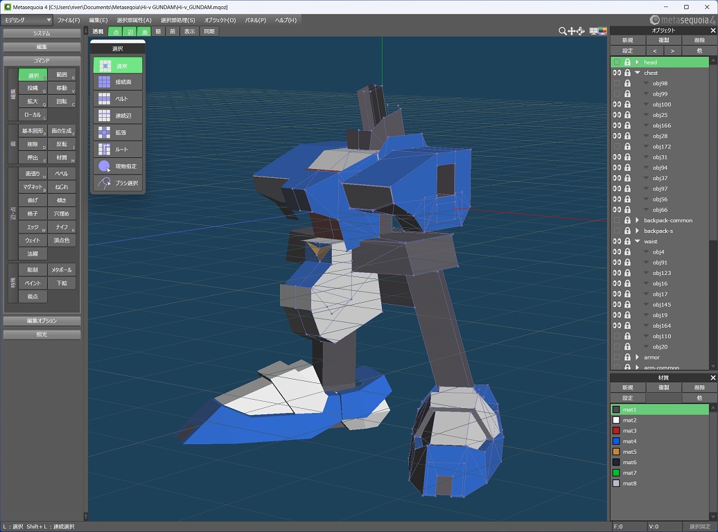Collapse the waist tree node
Viewport: 718px width, 532px height.
(637, 241)
